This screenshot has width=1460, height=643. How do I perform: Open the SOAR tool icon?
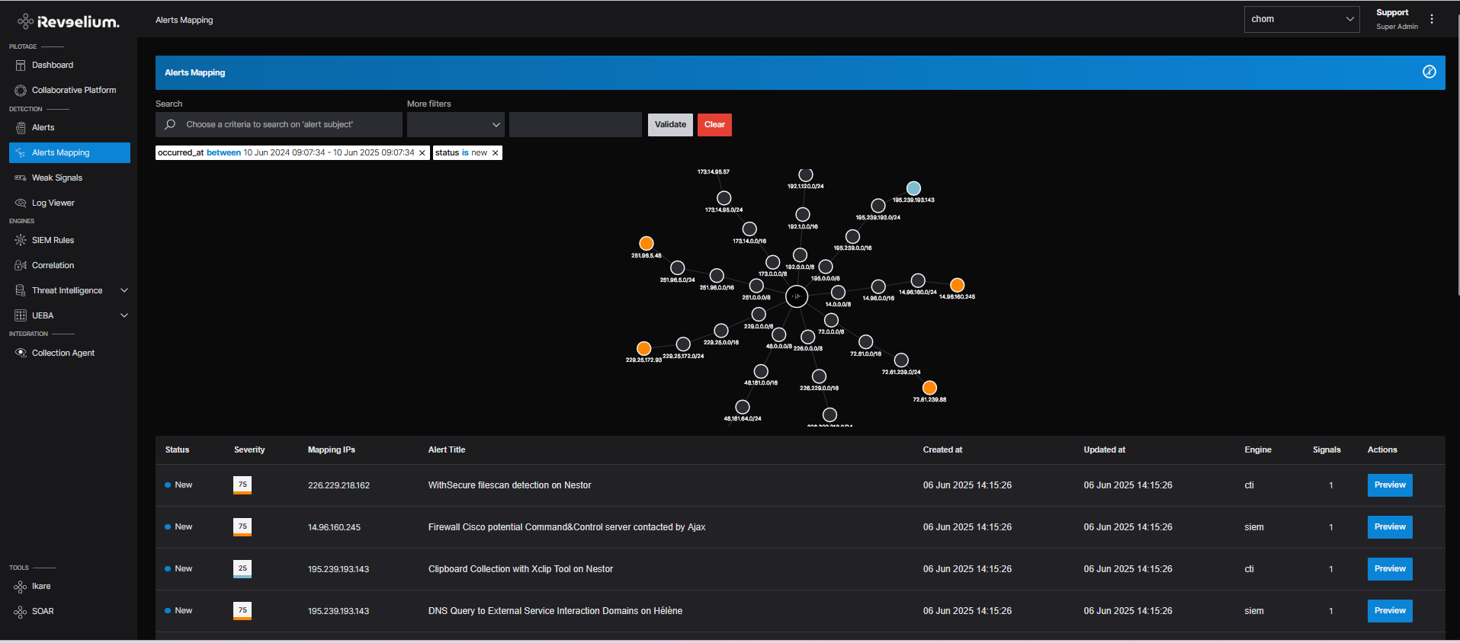21,612
